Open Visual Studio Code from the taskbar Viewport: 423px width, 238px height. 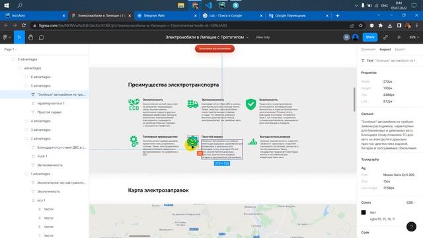pos(208,5)
